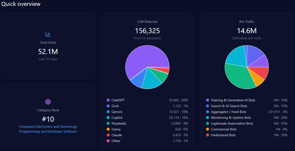Click the Claude red legend dot
This screenshot has width=295, height=151.
(x=108, y=135)
